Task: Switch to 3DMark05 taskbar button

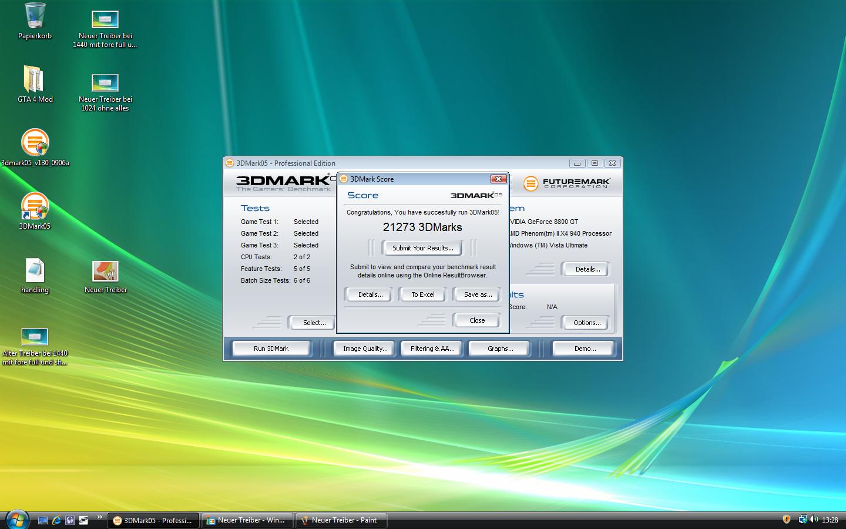Action: click(x=153, y=520)
